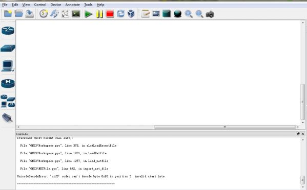The height and width of the screenshot is (190, 307).
Task: Undock the Console panel float button
Action: coord(298,134)
